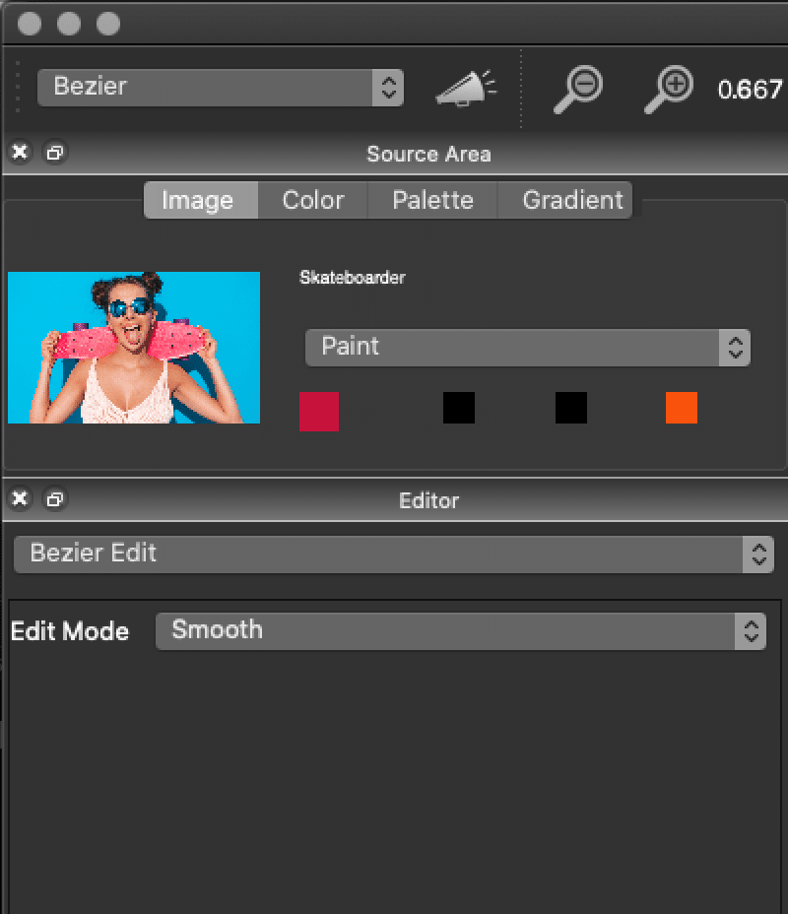Click the megaphone action icon
The height and width of the screenshot is (914, 788).
click(x=466, y=89)
